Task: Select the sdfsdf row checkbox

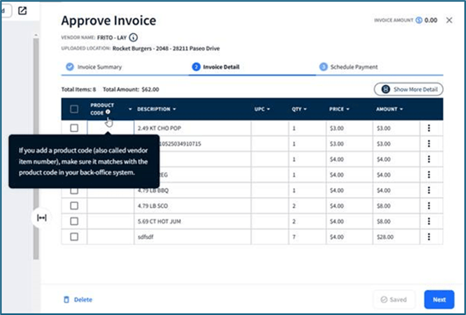Action: (x=74, y=237)
